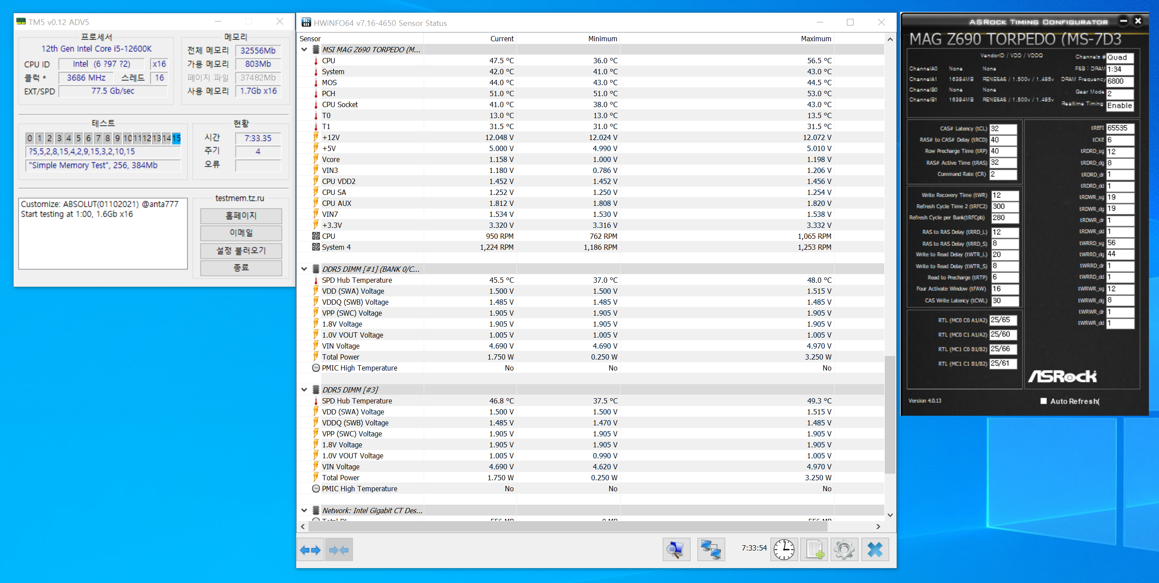Image resolution: width=1159 pixels, height=583 pixels.
Task: Open the sensor search magnifier icon
Action: click(x=676, y=550)
